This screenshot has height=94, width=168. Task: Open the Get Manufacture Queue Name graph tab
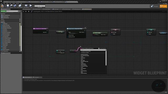click(87, 9)
